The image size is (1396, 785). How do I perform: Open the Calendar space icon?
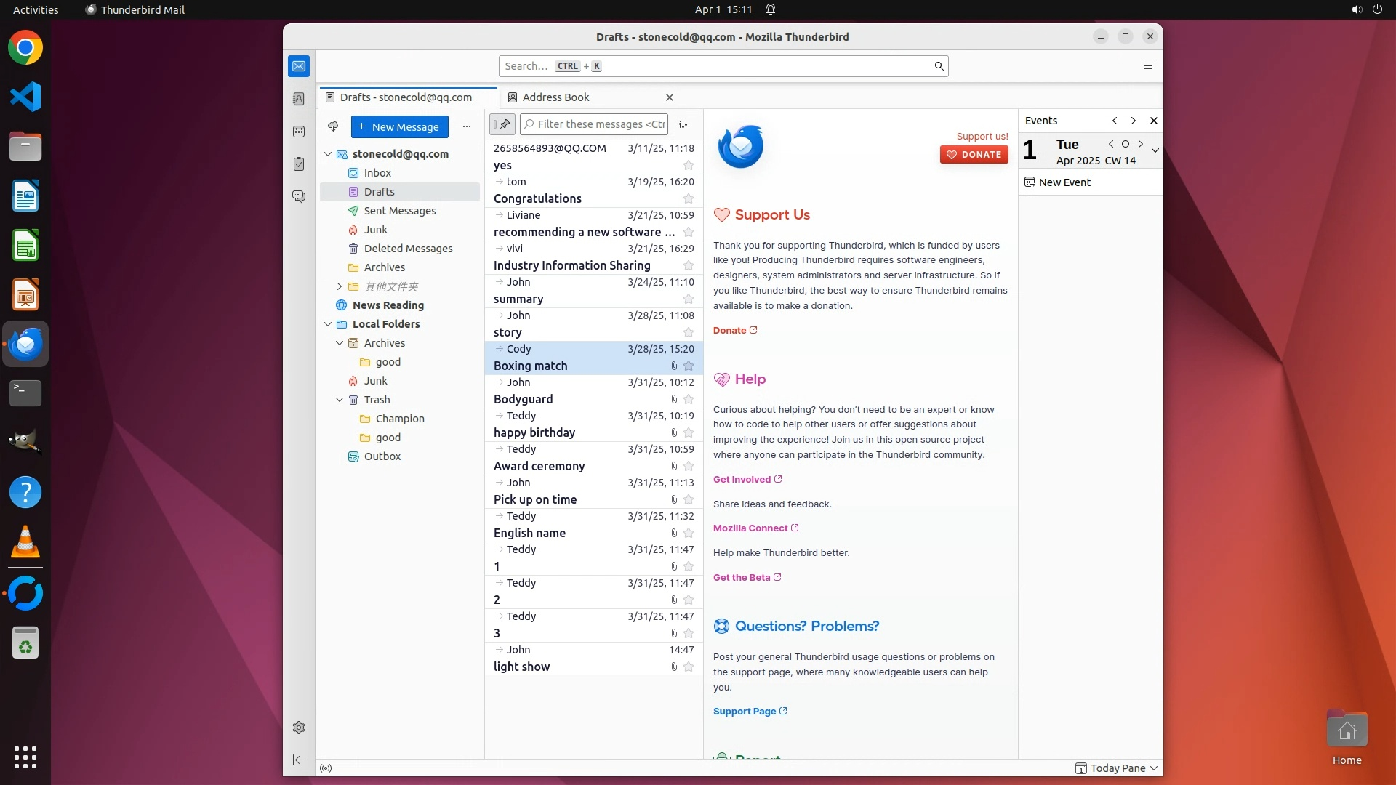point(299,132)
